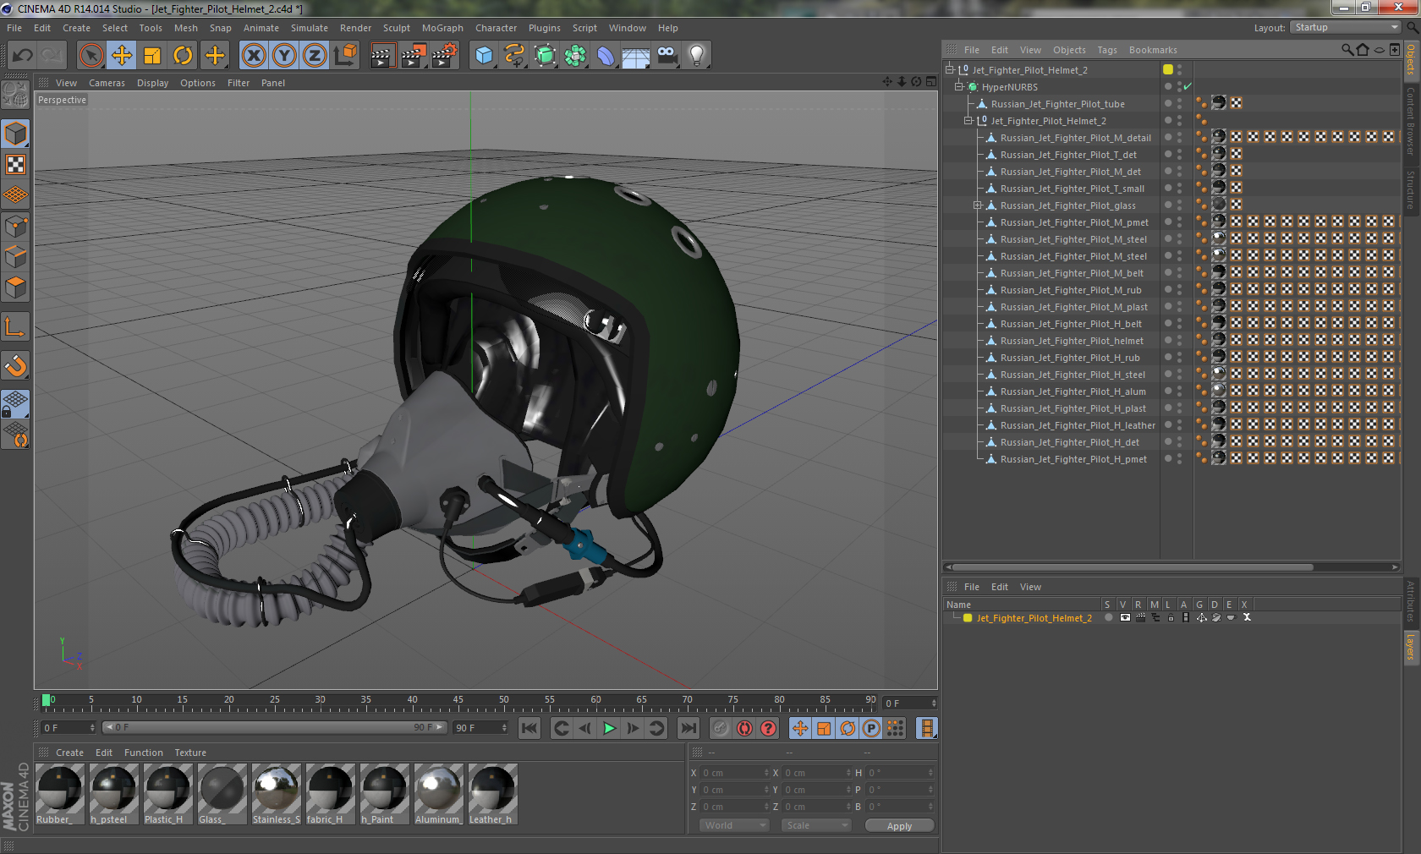The height and width of the screenshot is (854, 1421).
Task: Open the Sculpt menu
Action: tap(397, 28)
